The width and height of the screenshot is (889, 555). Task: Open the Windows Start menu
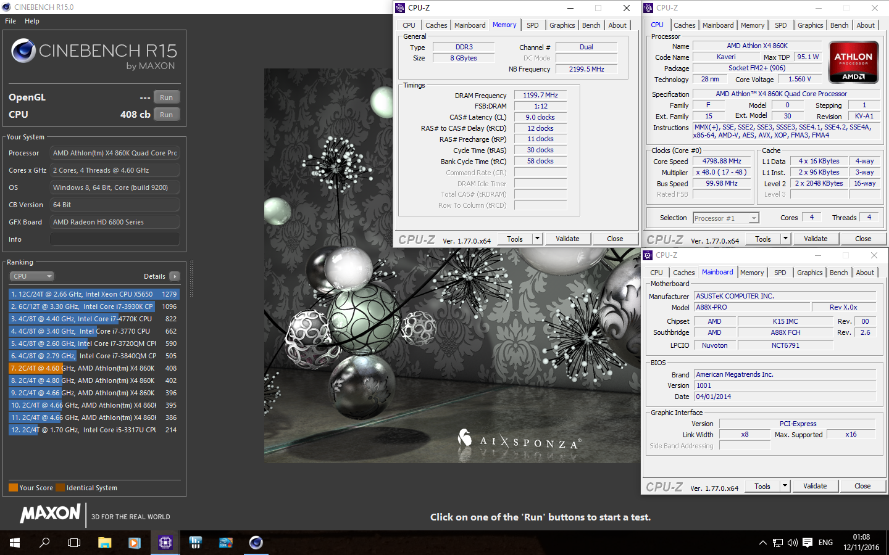point(15,543)
